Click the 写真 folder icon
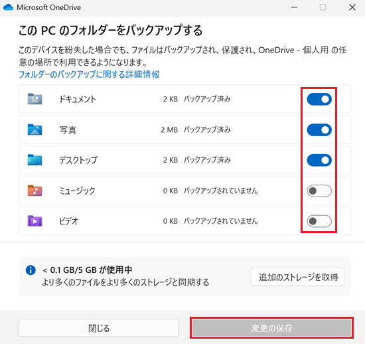Image resolution: width=365 pixels, height=344 pixels. [x=35, y=129]
